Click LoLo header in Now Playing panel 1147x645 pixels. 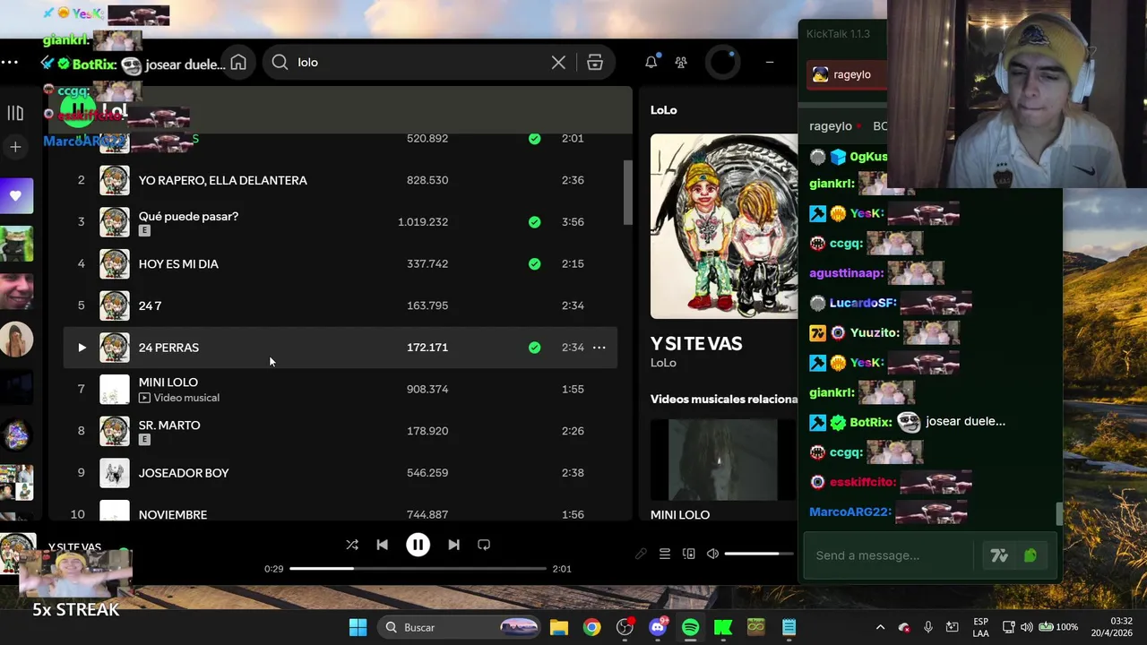coord(664,110)
